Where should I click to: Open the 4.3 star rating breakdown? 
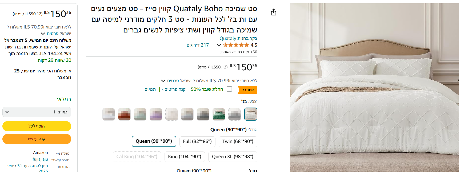click(219, 45)
